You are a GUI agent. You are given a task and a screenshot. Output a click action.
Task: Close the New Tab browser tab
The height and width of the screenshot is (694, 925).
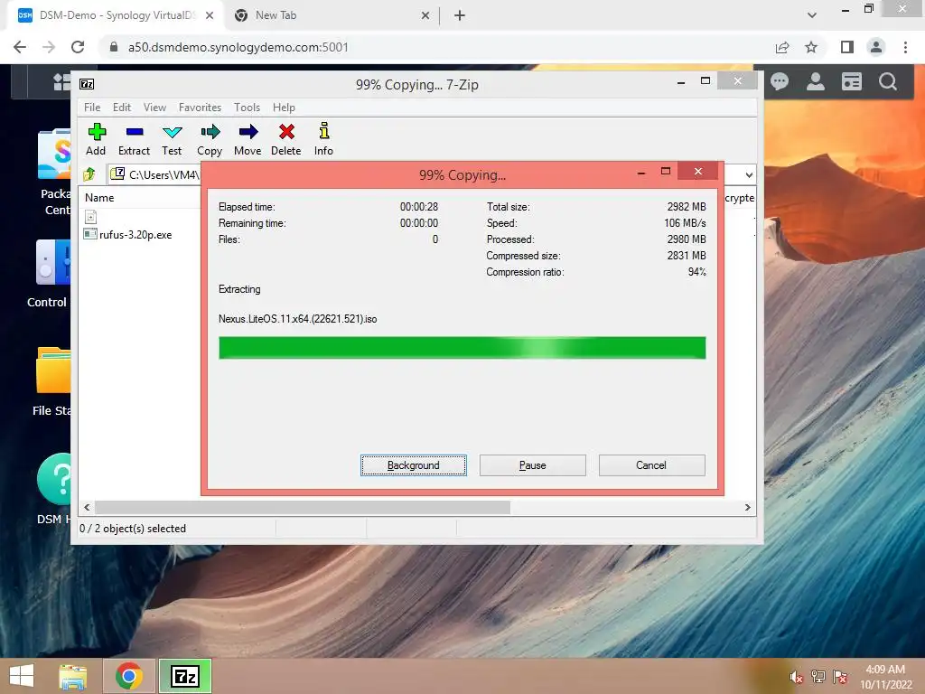425,16
